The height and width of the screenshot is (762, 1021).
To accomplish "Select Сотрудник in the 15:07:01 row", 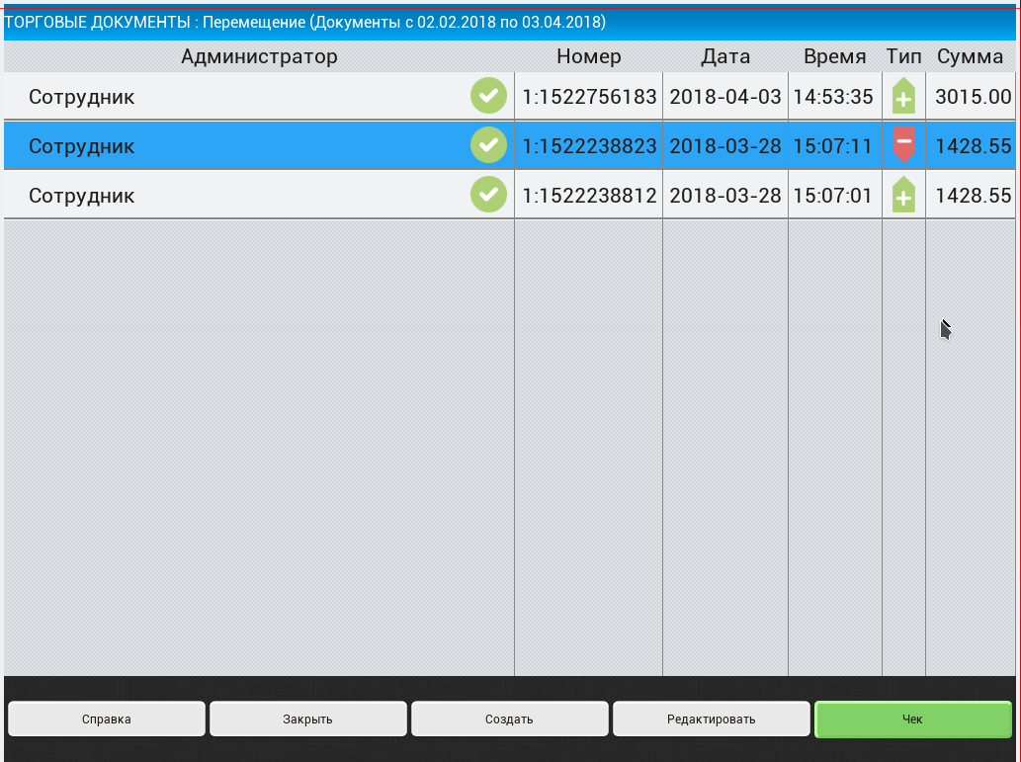I will click(x=81, y=196).
